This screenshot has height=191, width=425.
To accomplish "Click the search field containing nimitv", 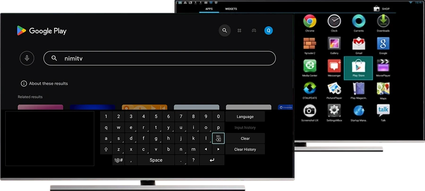I will coord(160,58).
